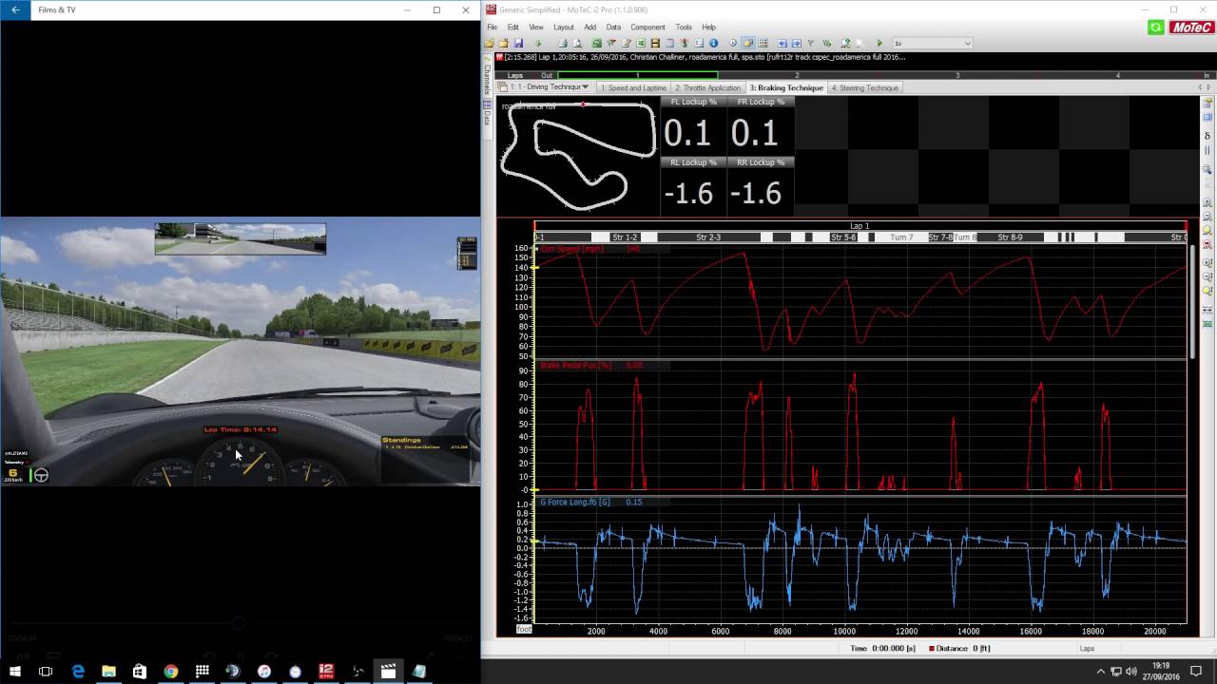Click the green Play button in MoTeC toolbar
Image resolution: width=1217 pixels, height=684 pixels.
pyautogui.click(x=879, y=43)
